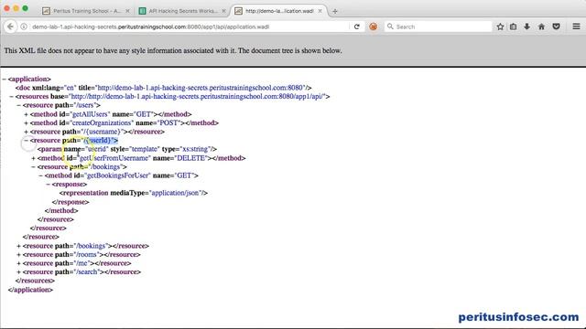Viewport: 586px width, 329px height.
Task: Open the hamburger menu icon
Action: click(x=576, y=27)
